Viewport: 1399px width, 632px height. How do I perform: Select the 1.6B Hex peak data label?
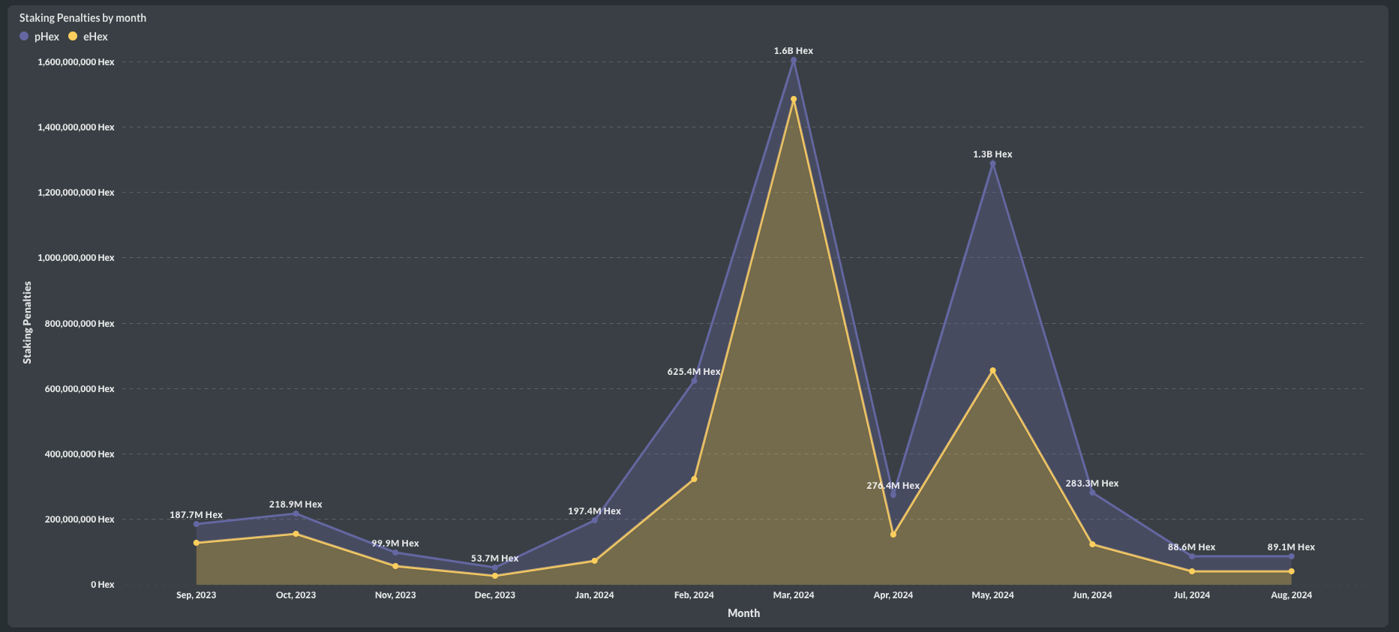794,51
